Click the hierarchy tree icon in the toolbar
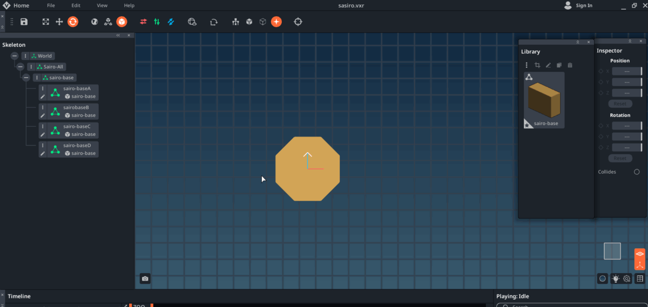The height and width of the screenshot is (307, 648). coord(235,22)
